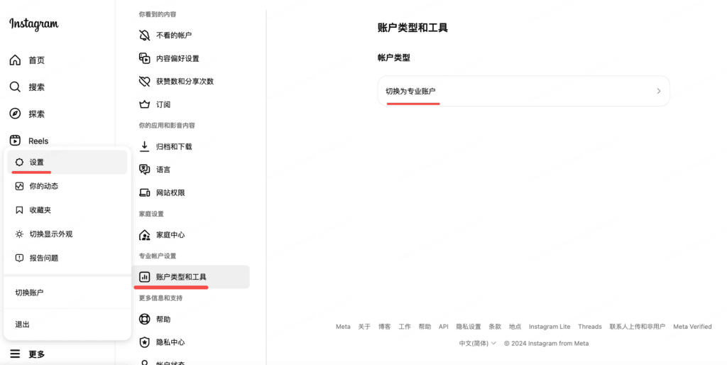The height and width of the screenshot is (365, 727).
Task: Click the Meta Verified footer link
Action: click(x=692, y=327)
